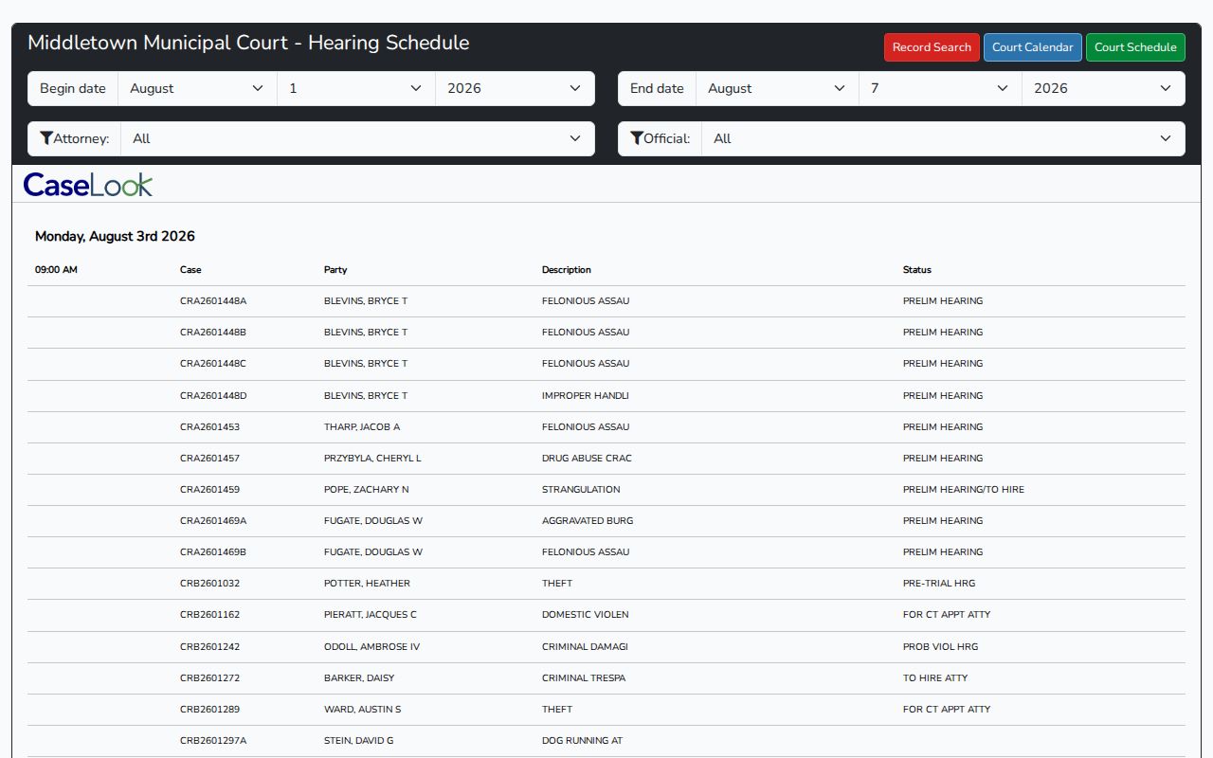Click party name WARD, AUSTIN S
The image size is (1213, 758).
point(362,710)
